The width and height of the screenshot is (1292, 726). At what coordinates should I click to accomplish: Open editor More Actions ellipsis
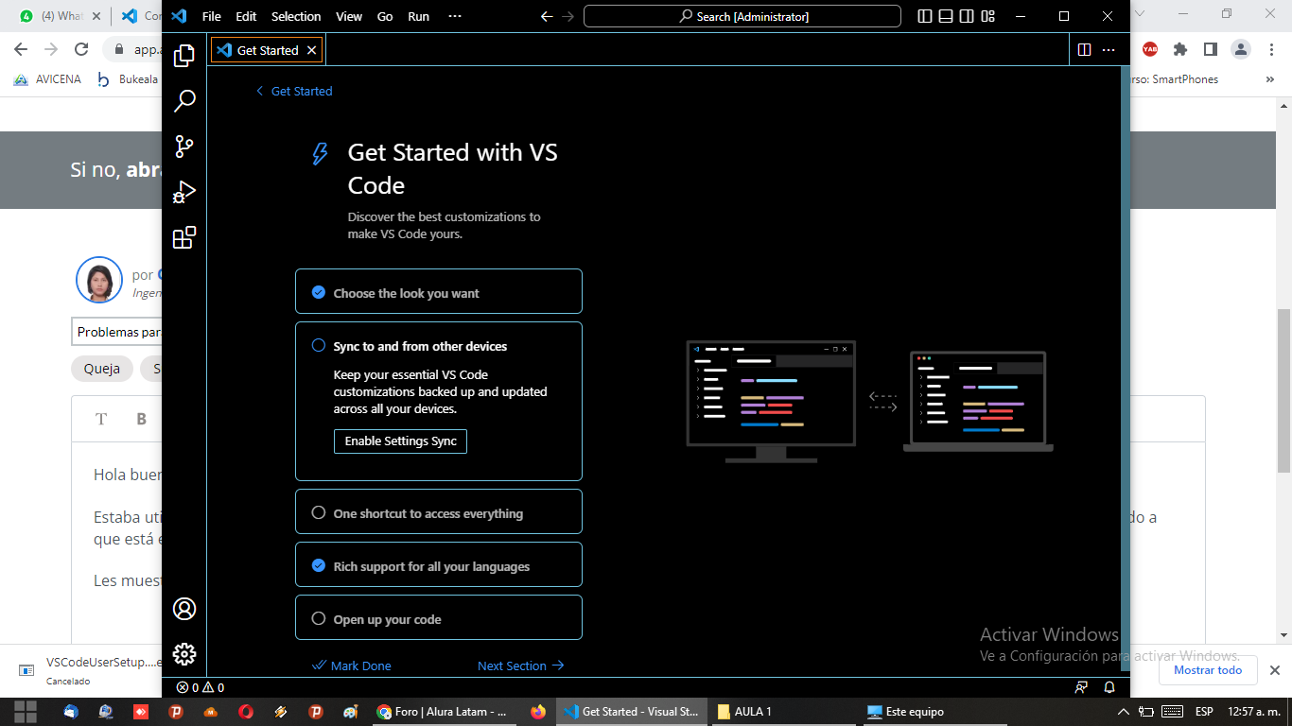(1109, 50)
